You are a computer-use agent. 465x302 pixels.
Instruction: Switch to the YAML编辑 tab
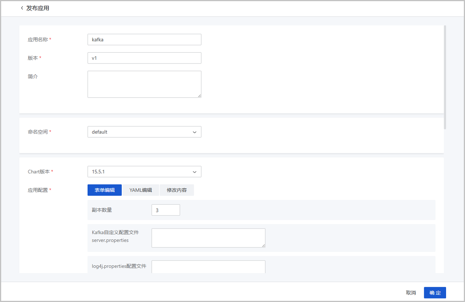point(141,190)
